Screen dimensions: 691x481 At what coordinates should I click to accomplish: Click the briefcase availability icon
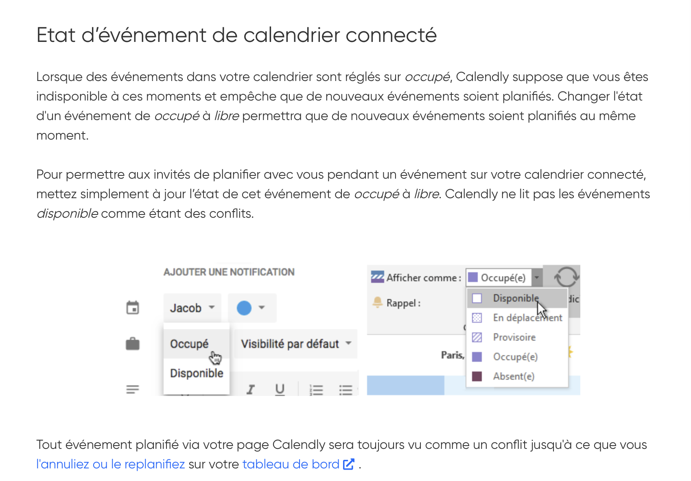(133, 344)
